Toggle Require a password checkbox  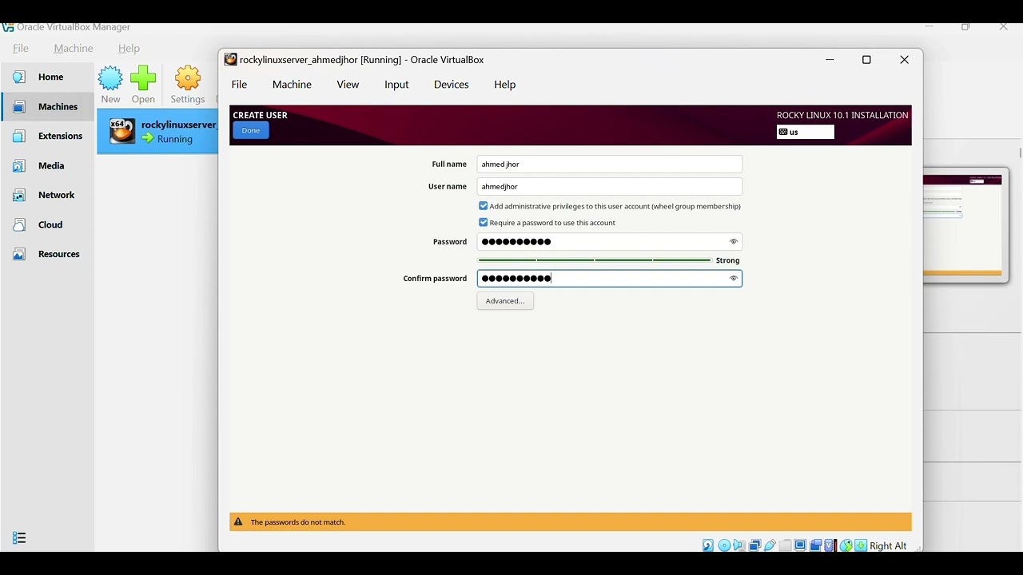[483, 223]
